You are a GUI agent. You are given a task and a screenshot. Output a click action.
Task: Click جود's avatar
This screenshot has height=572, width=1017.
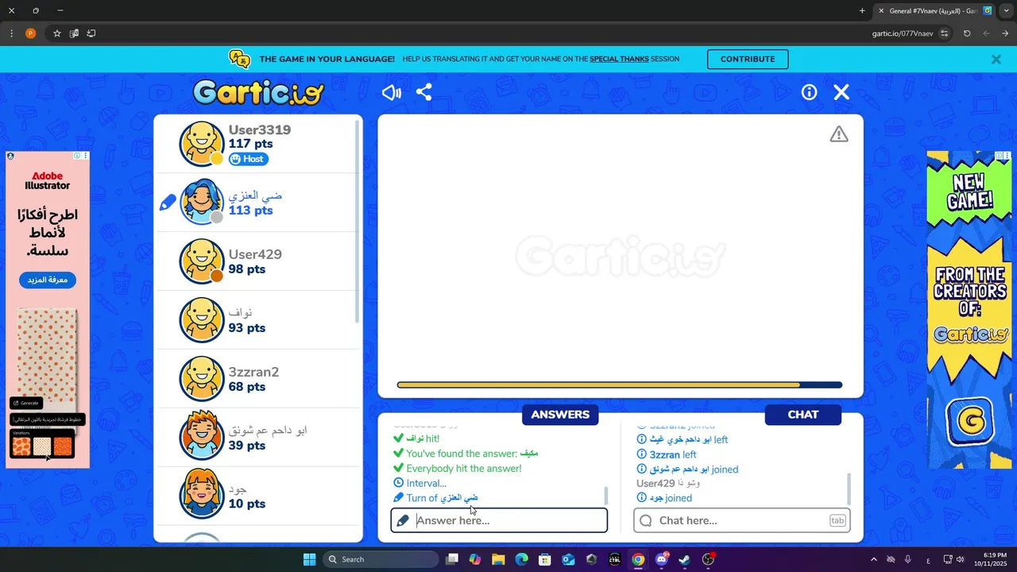202,495
